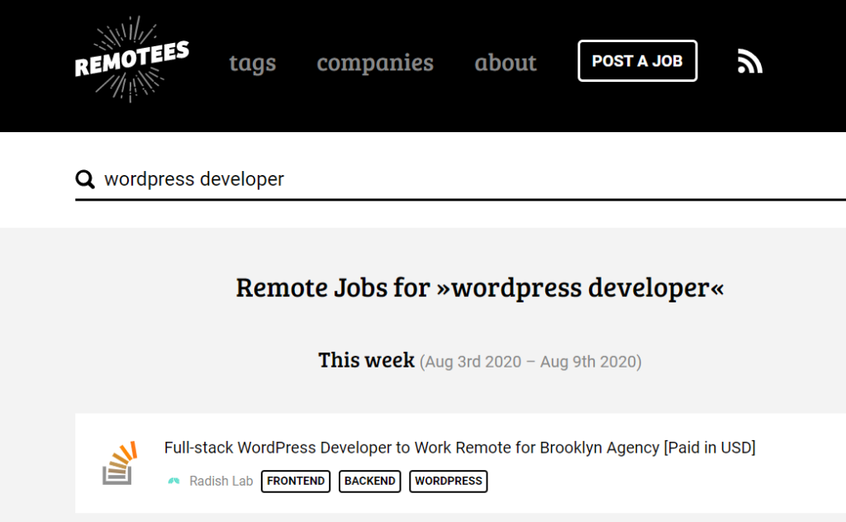Select the WORDPRESS tag badge
The image size is (846, 522).
click(448, 481)
